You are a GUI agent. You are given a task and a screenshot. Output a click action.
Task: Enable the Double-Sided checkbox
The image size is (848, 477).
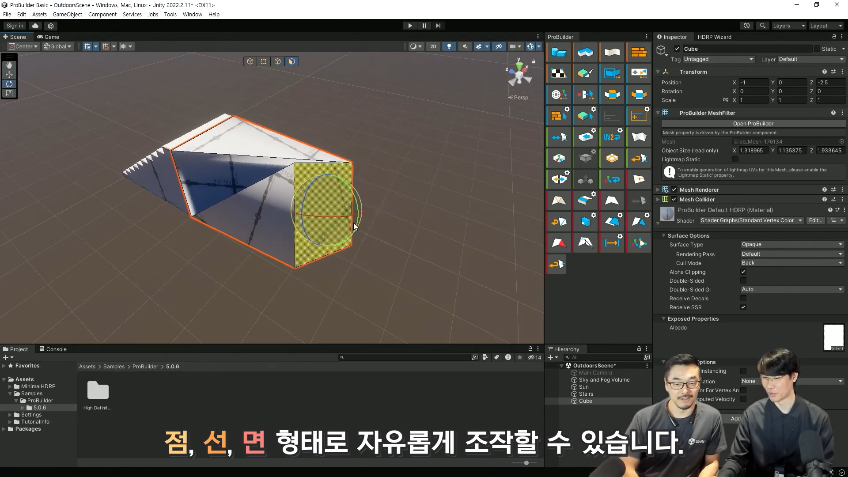[x=743, y=281]
